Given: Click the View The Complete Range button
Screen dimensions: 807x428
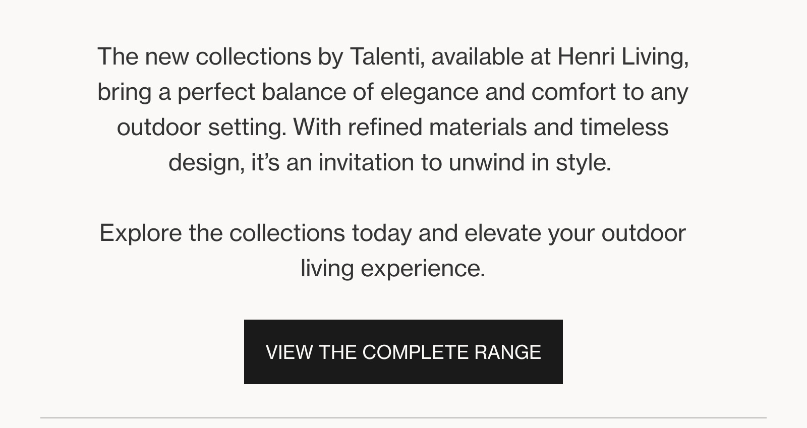Looking at the screenshot, I should pyautogui.click(x=403, y=352).
